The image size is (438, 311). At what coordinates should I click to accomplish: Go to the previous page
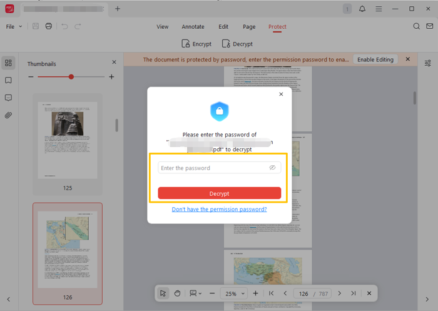tap(285, 293)
